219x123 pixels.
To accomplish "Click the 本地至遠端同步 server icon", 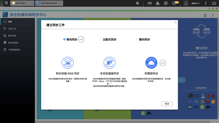I will tap(109, 63).
